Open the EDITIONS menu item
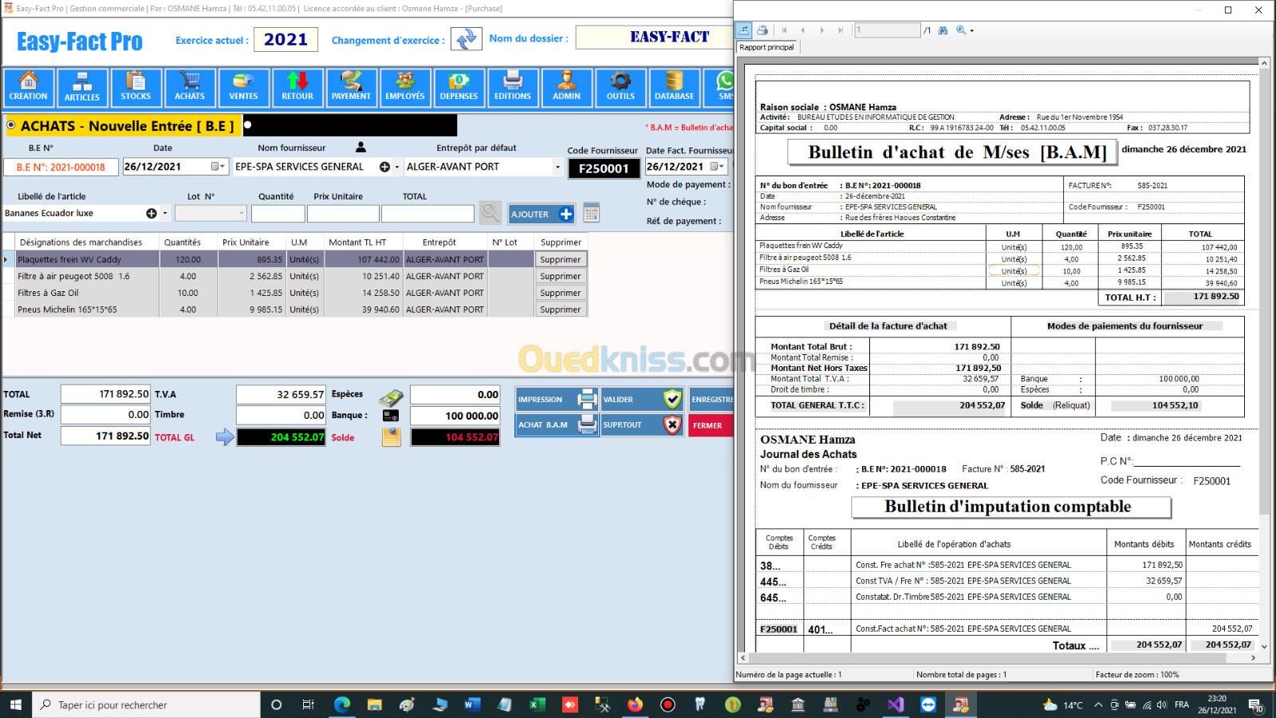This screenshot has height=718, width=1276. pyautogui.click(x=513, y=87)
